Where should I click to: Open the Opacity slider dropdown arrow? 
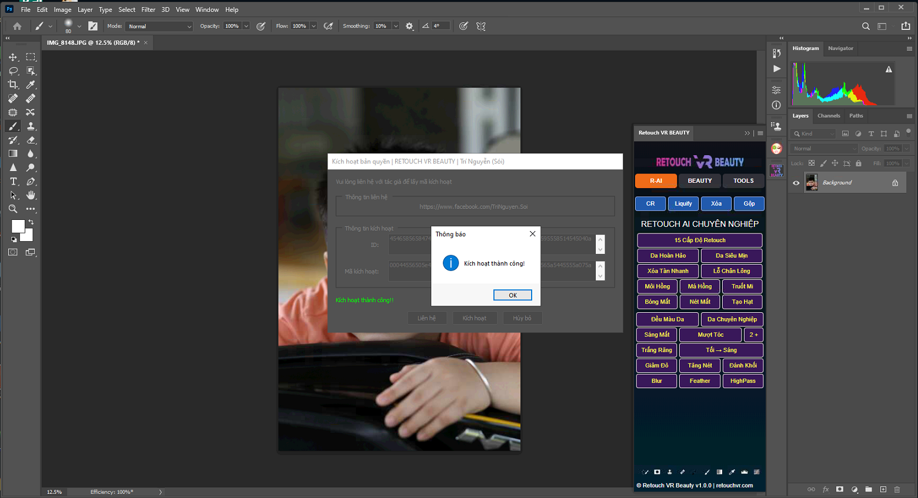(x=246, y=26)
